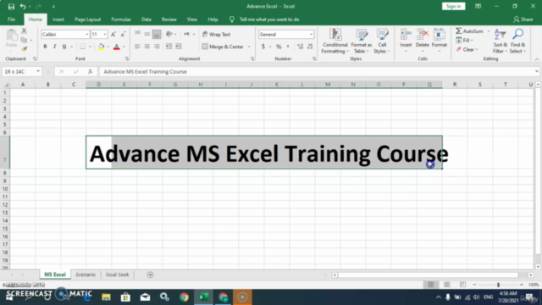Screen dimensions: 542x305
Task: Open Conditional Formatting options
Action: [335, 41]
